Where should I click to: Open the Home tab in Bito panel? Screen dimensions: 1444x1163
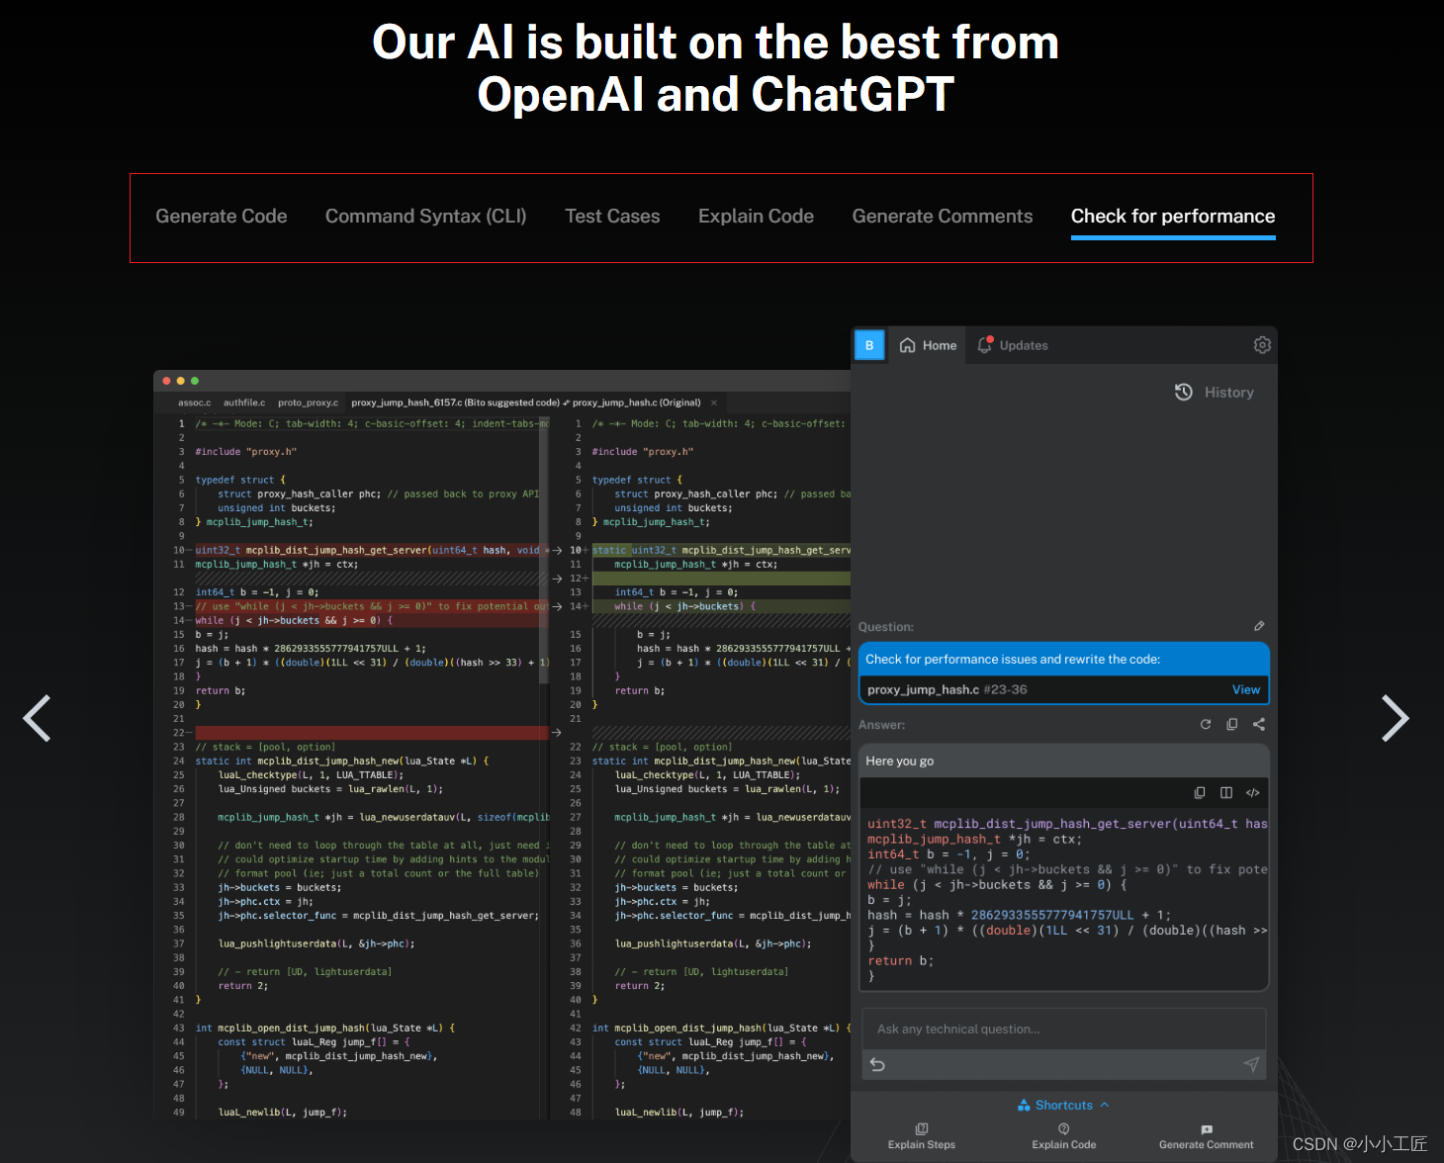pos(928,345)
